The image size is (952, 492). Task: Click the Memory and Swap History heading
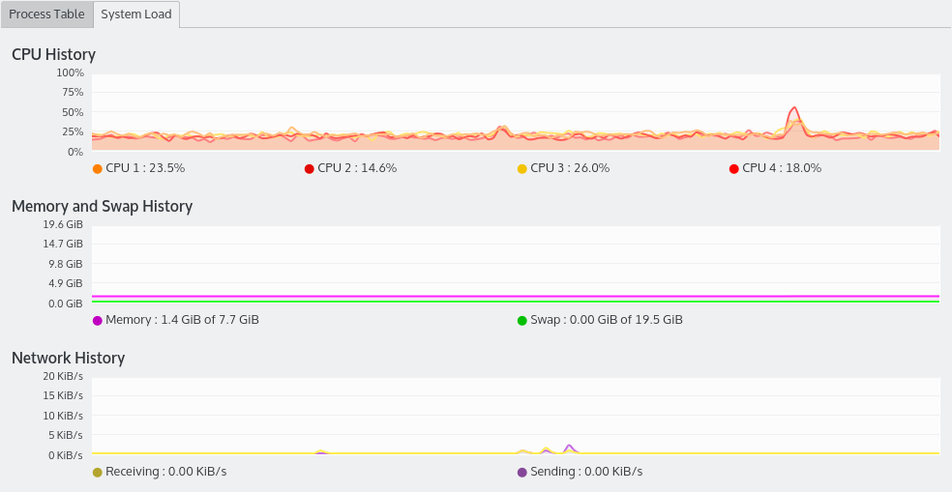point(102,206)
